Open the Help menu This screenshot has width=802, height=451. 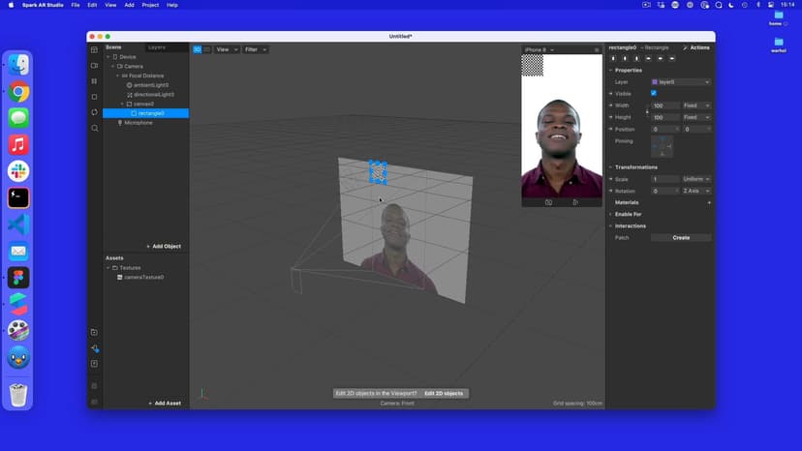(172, 5)
